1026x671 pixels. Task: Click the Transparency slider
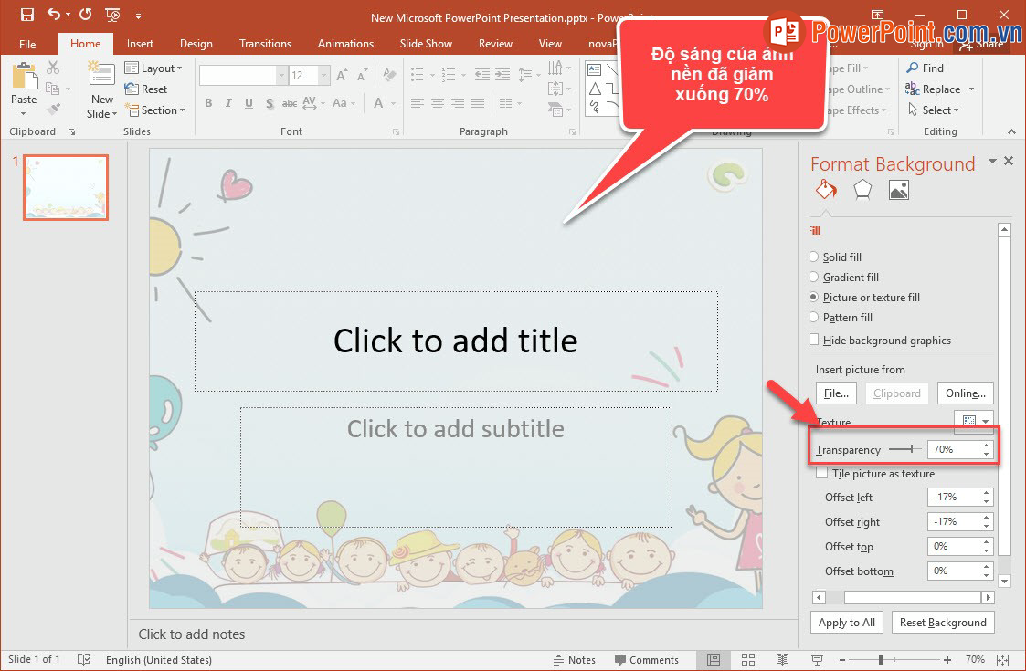(904, 449)
